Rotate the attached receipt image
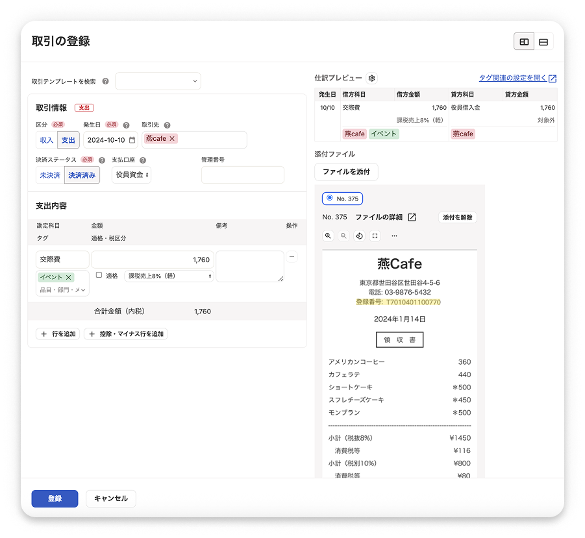This screenshot has height=538, width=585. (359, 236)
